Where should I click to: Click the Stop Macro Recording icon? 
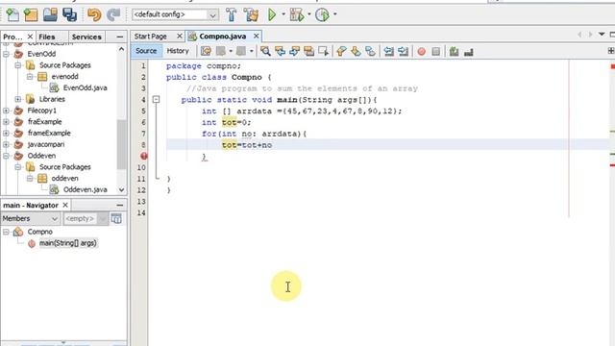coord(435,51)
